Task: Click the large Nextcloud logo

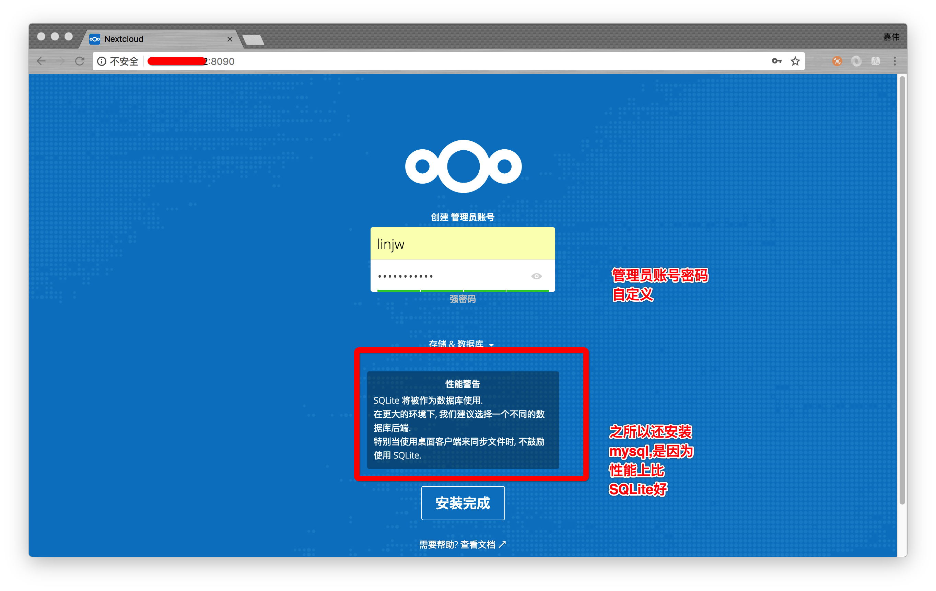Action: 463,166
